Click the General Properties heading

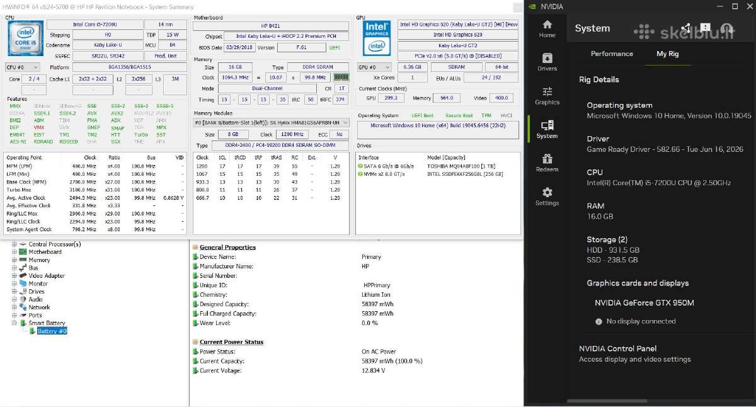click(x=227, y=247)
